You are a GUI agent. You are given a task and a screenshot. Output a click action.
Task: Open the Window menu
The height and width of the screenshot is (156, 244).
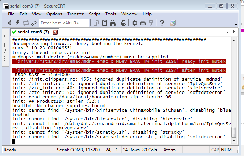click(x=129, y=14)
